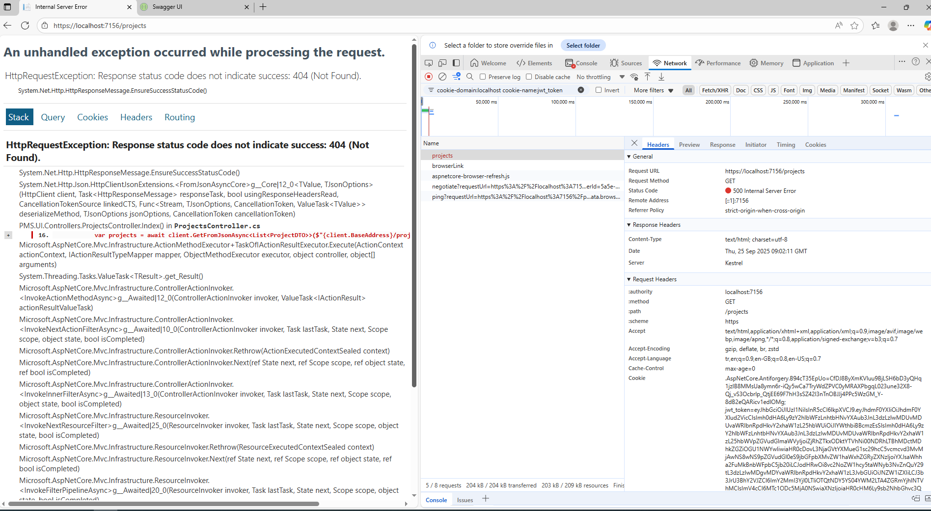The image size is (931, 511).
Task: Check the Disable cache option
Action: pyautogui.click(x=528, y=77)
